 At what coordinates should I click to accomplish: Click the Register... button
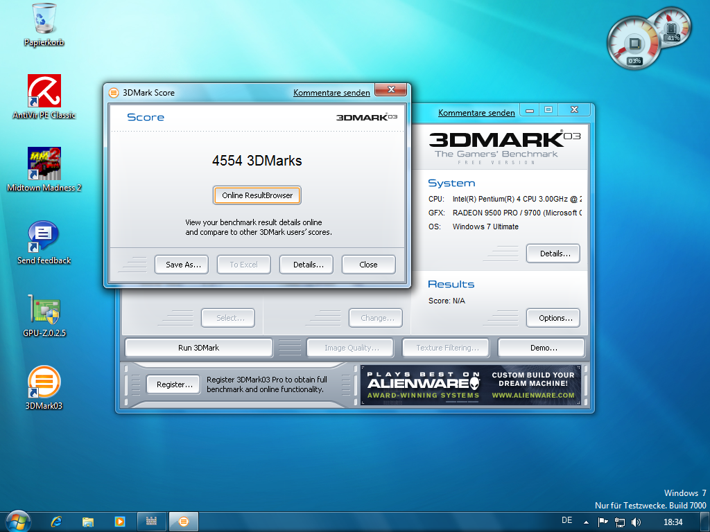coord(173,384)
